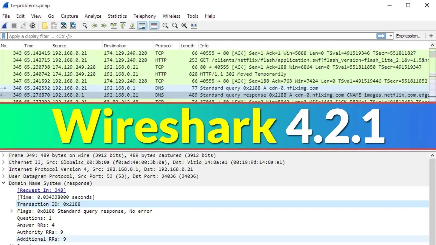The width and height of the screenshot is (436, 245).
Task: Jump to the last packet
Action: (x=132, y=26)
